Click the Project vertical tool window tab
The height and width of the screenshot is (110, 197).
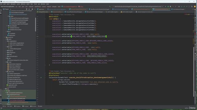1,11
